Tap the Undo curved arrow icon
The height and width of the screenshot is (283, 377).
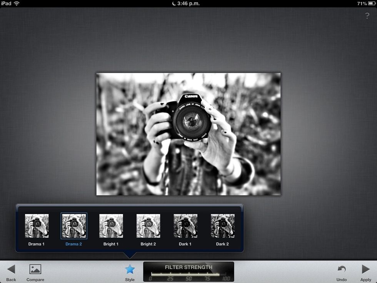(x=342, y=269)
